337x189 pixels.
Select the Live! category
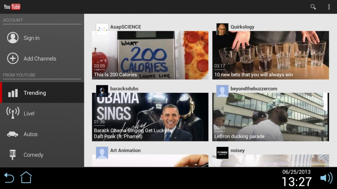(42, 113)
